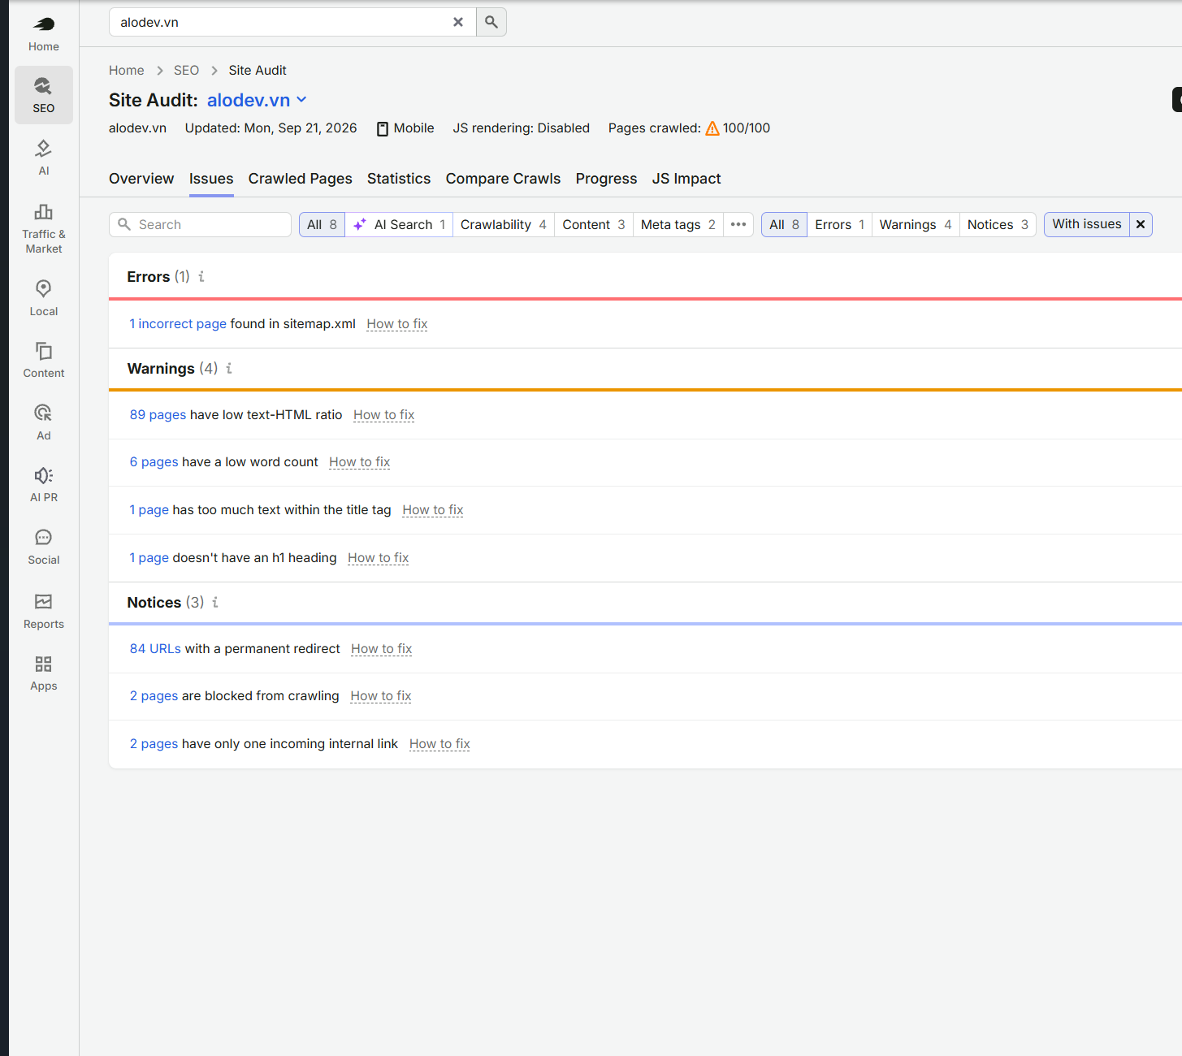
Task: Open 1 page title tag issue link
Action: (149, 509)
